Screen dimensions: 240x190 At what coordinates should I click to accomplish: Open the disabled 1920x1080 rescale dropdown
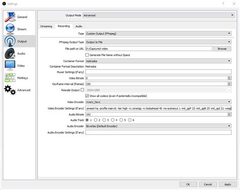pos(158,90)
